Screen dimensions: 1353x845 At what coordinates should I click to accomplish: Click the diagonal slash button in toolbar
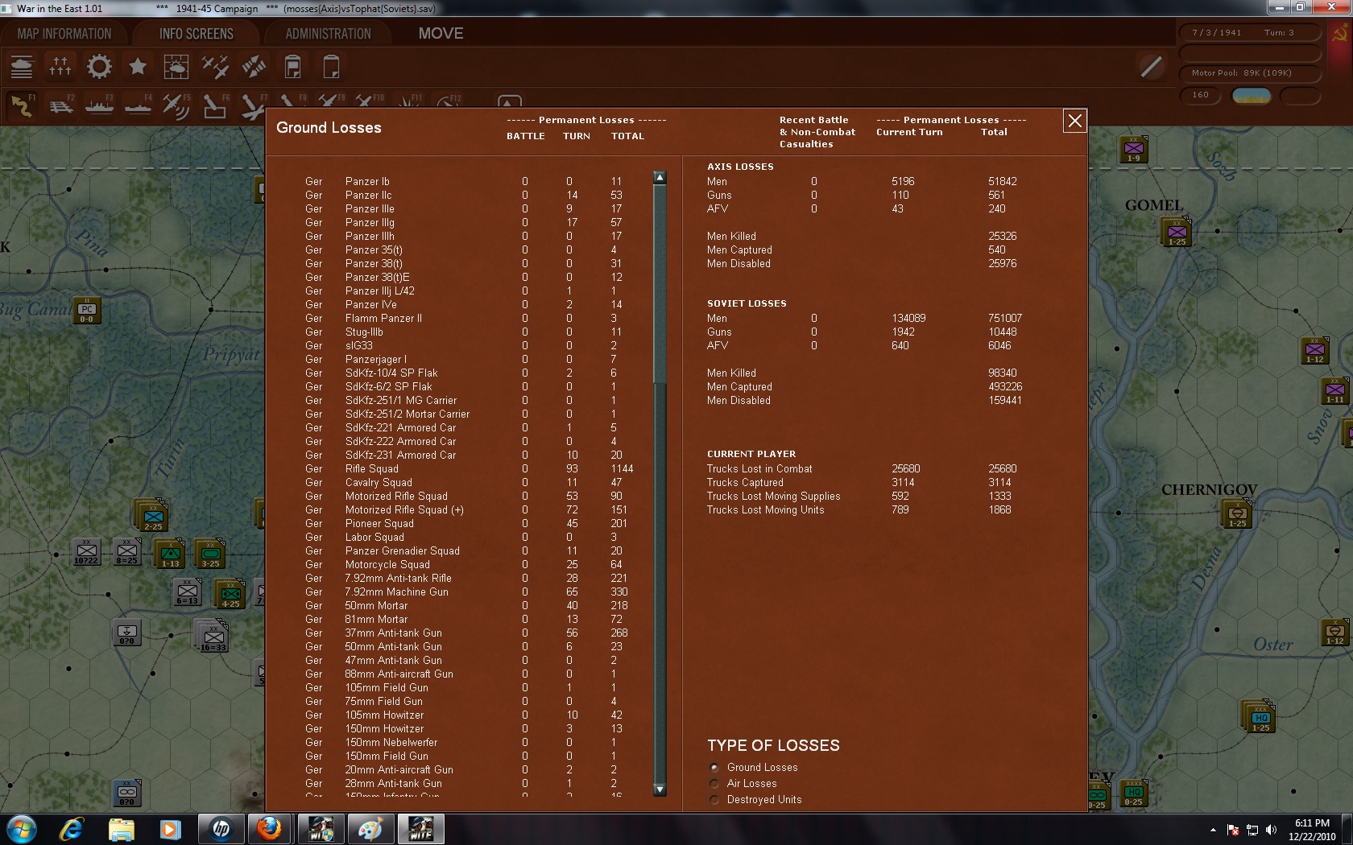coord(1152,67)
